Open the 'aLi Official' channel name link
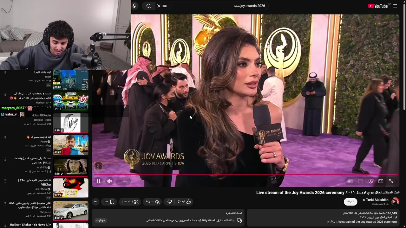This screenshot has width=406, height=228. click(x=41, y=189)
